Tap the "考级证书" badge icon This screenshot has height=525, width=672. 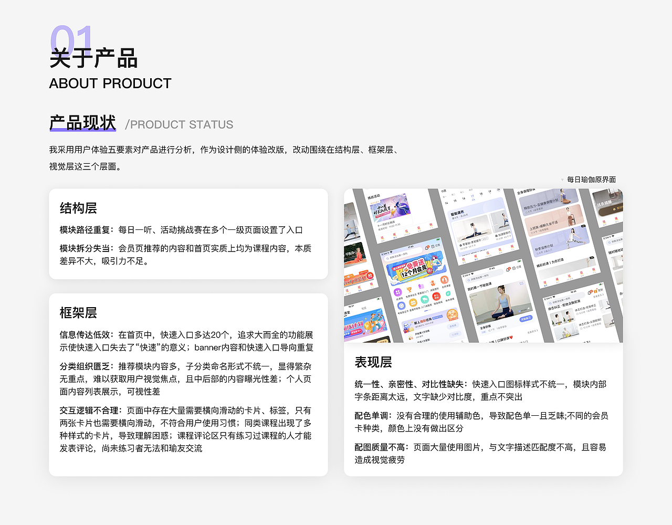[402, 306]
